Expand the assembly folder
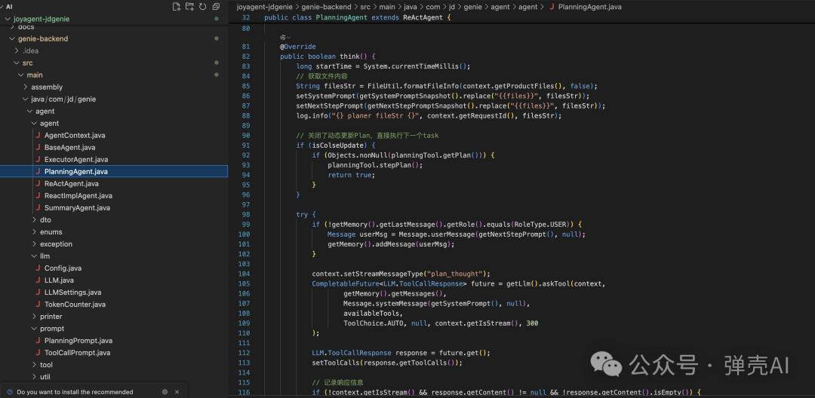This screenshot has height=398, width=815. pos(26,87)
